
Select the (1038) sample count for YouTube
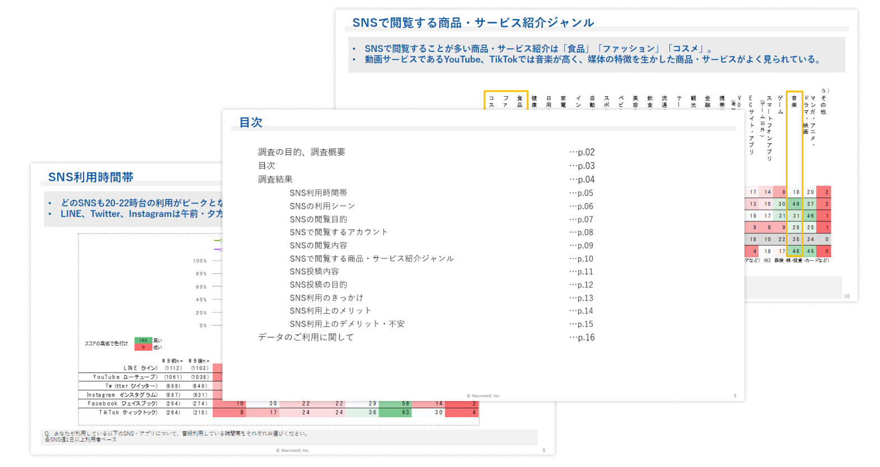click(x=200, y=377)
